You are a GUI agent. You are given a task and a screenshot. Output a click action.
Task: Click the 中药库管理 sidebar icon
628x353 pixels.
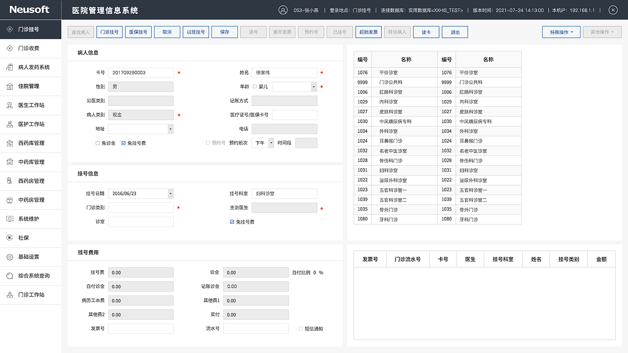(10, 162)
